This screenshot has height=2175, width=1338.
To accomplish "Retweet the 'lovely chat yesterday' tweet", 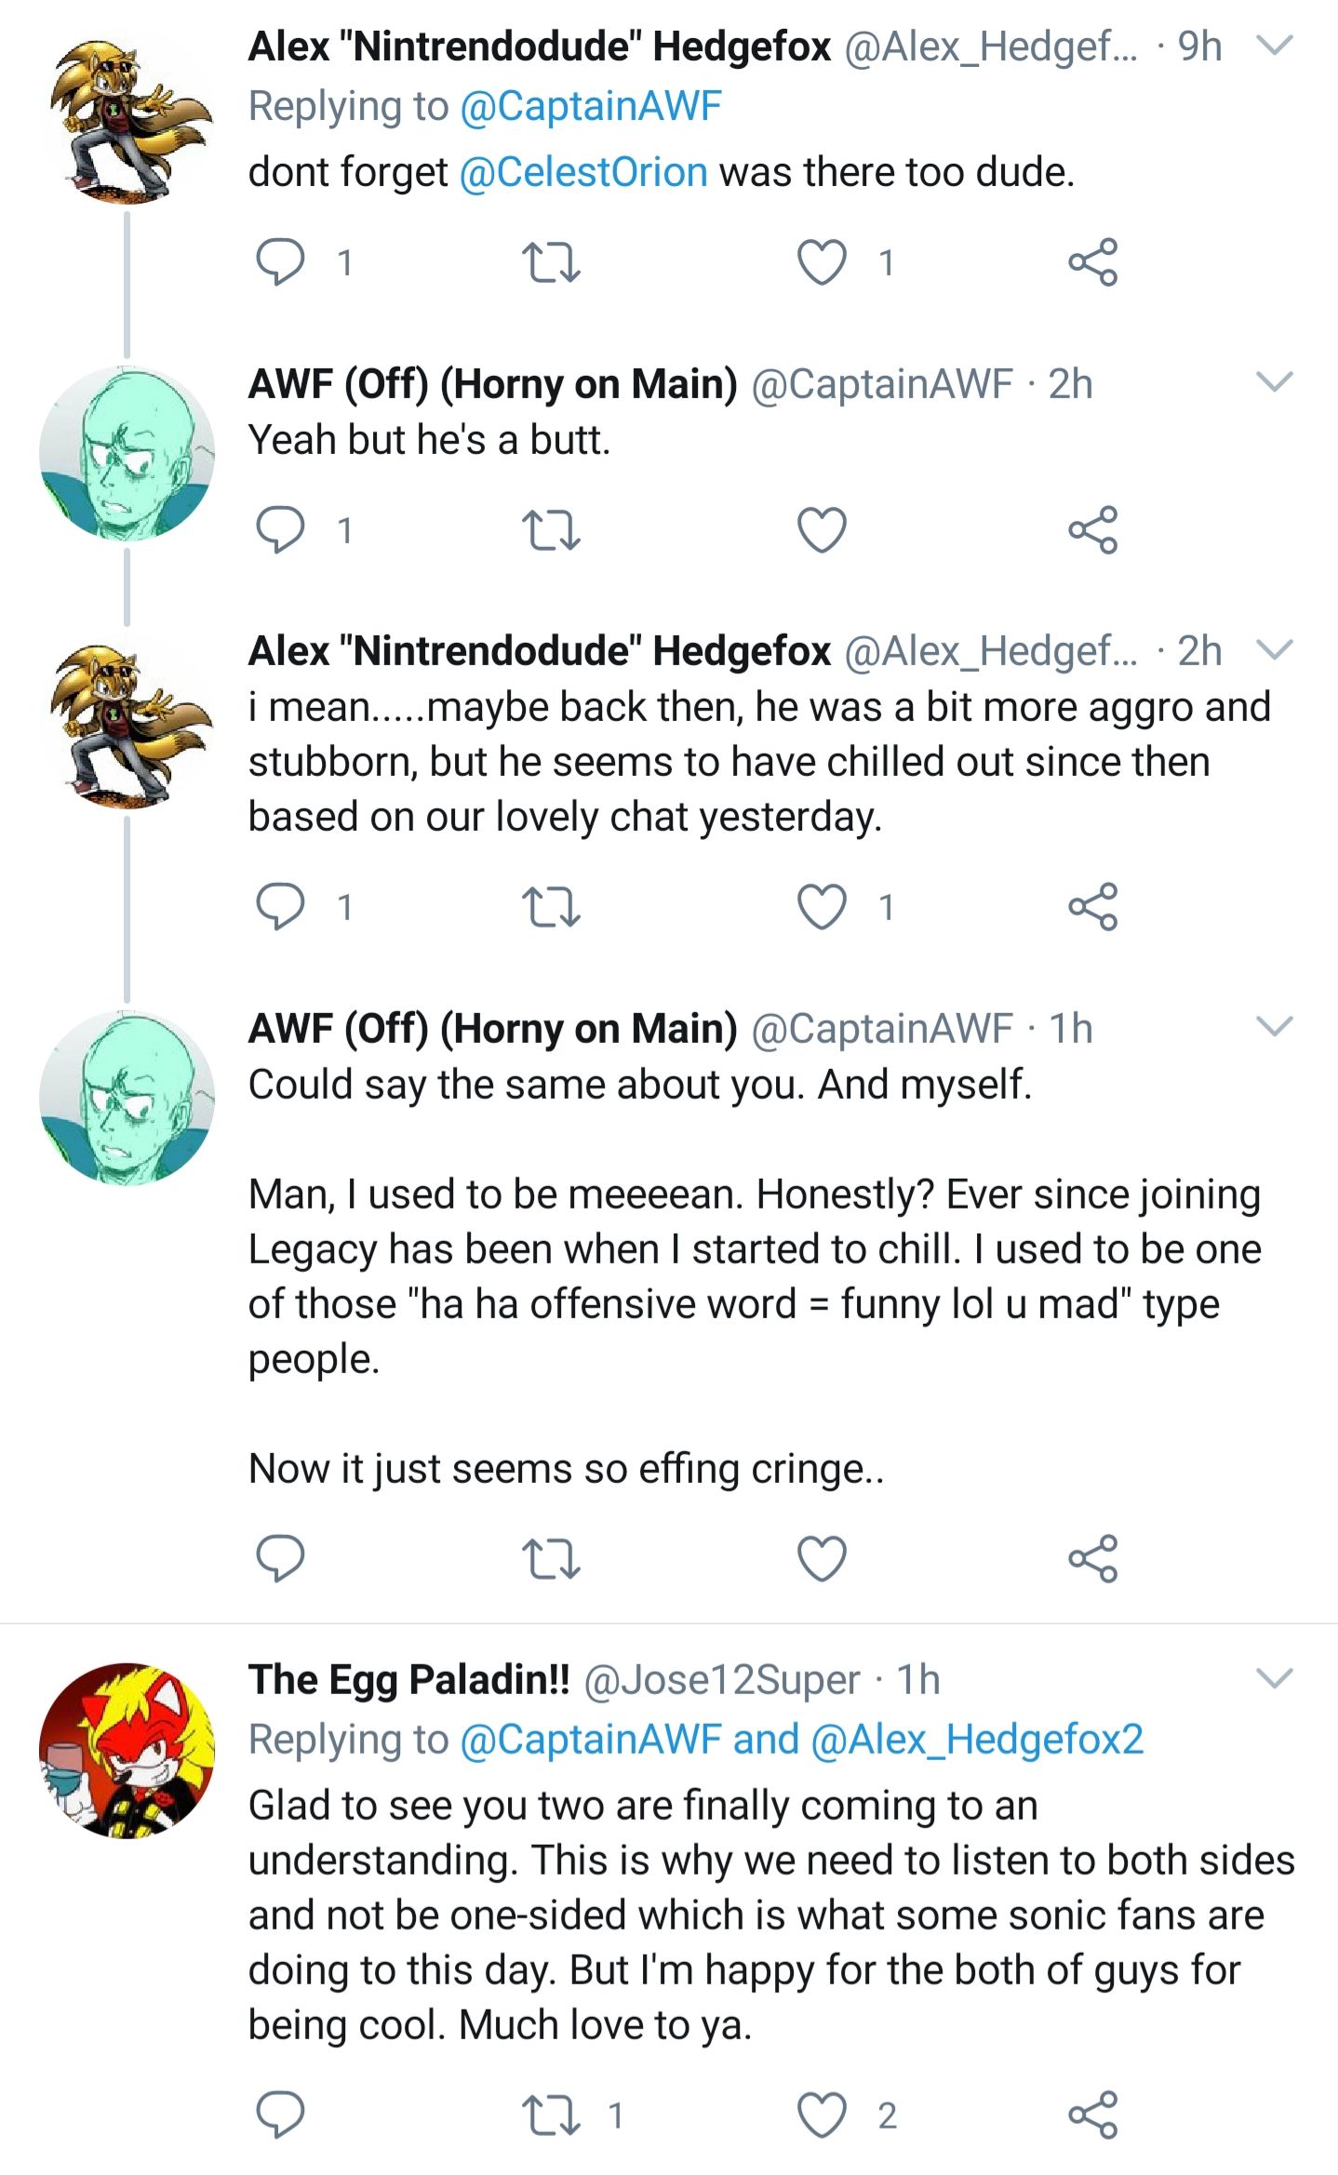I will coord(551,907).
